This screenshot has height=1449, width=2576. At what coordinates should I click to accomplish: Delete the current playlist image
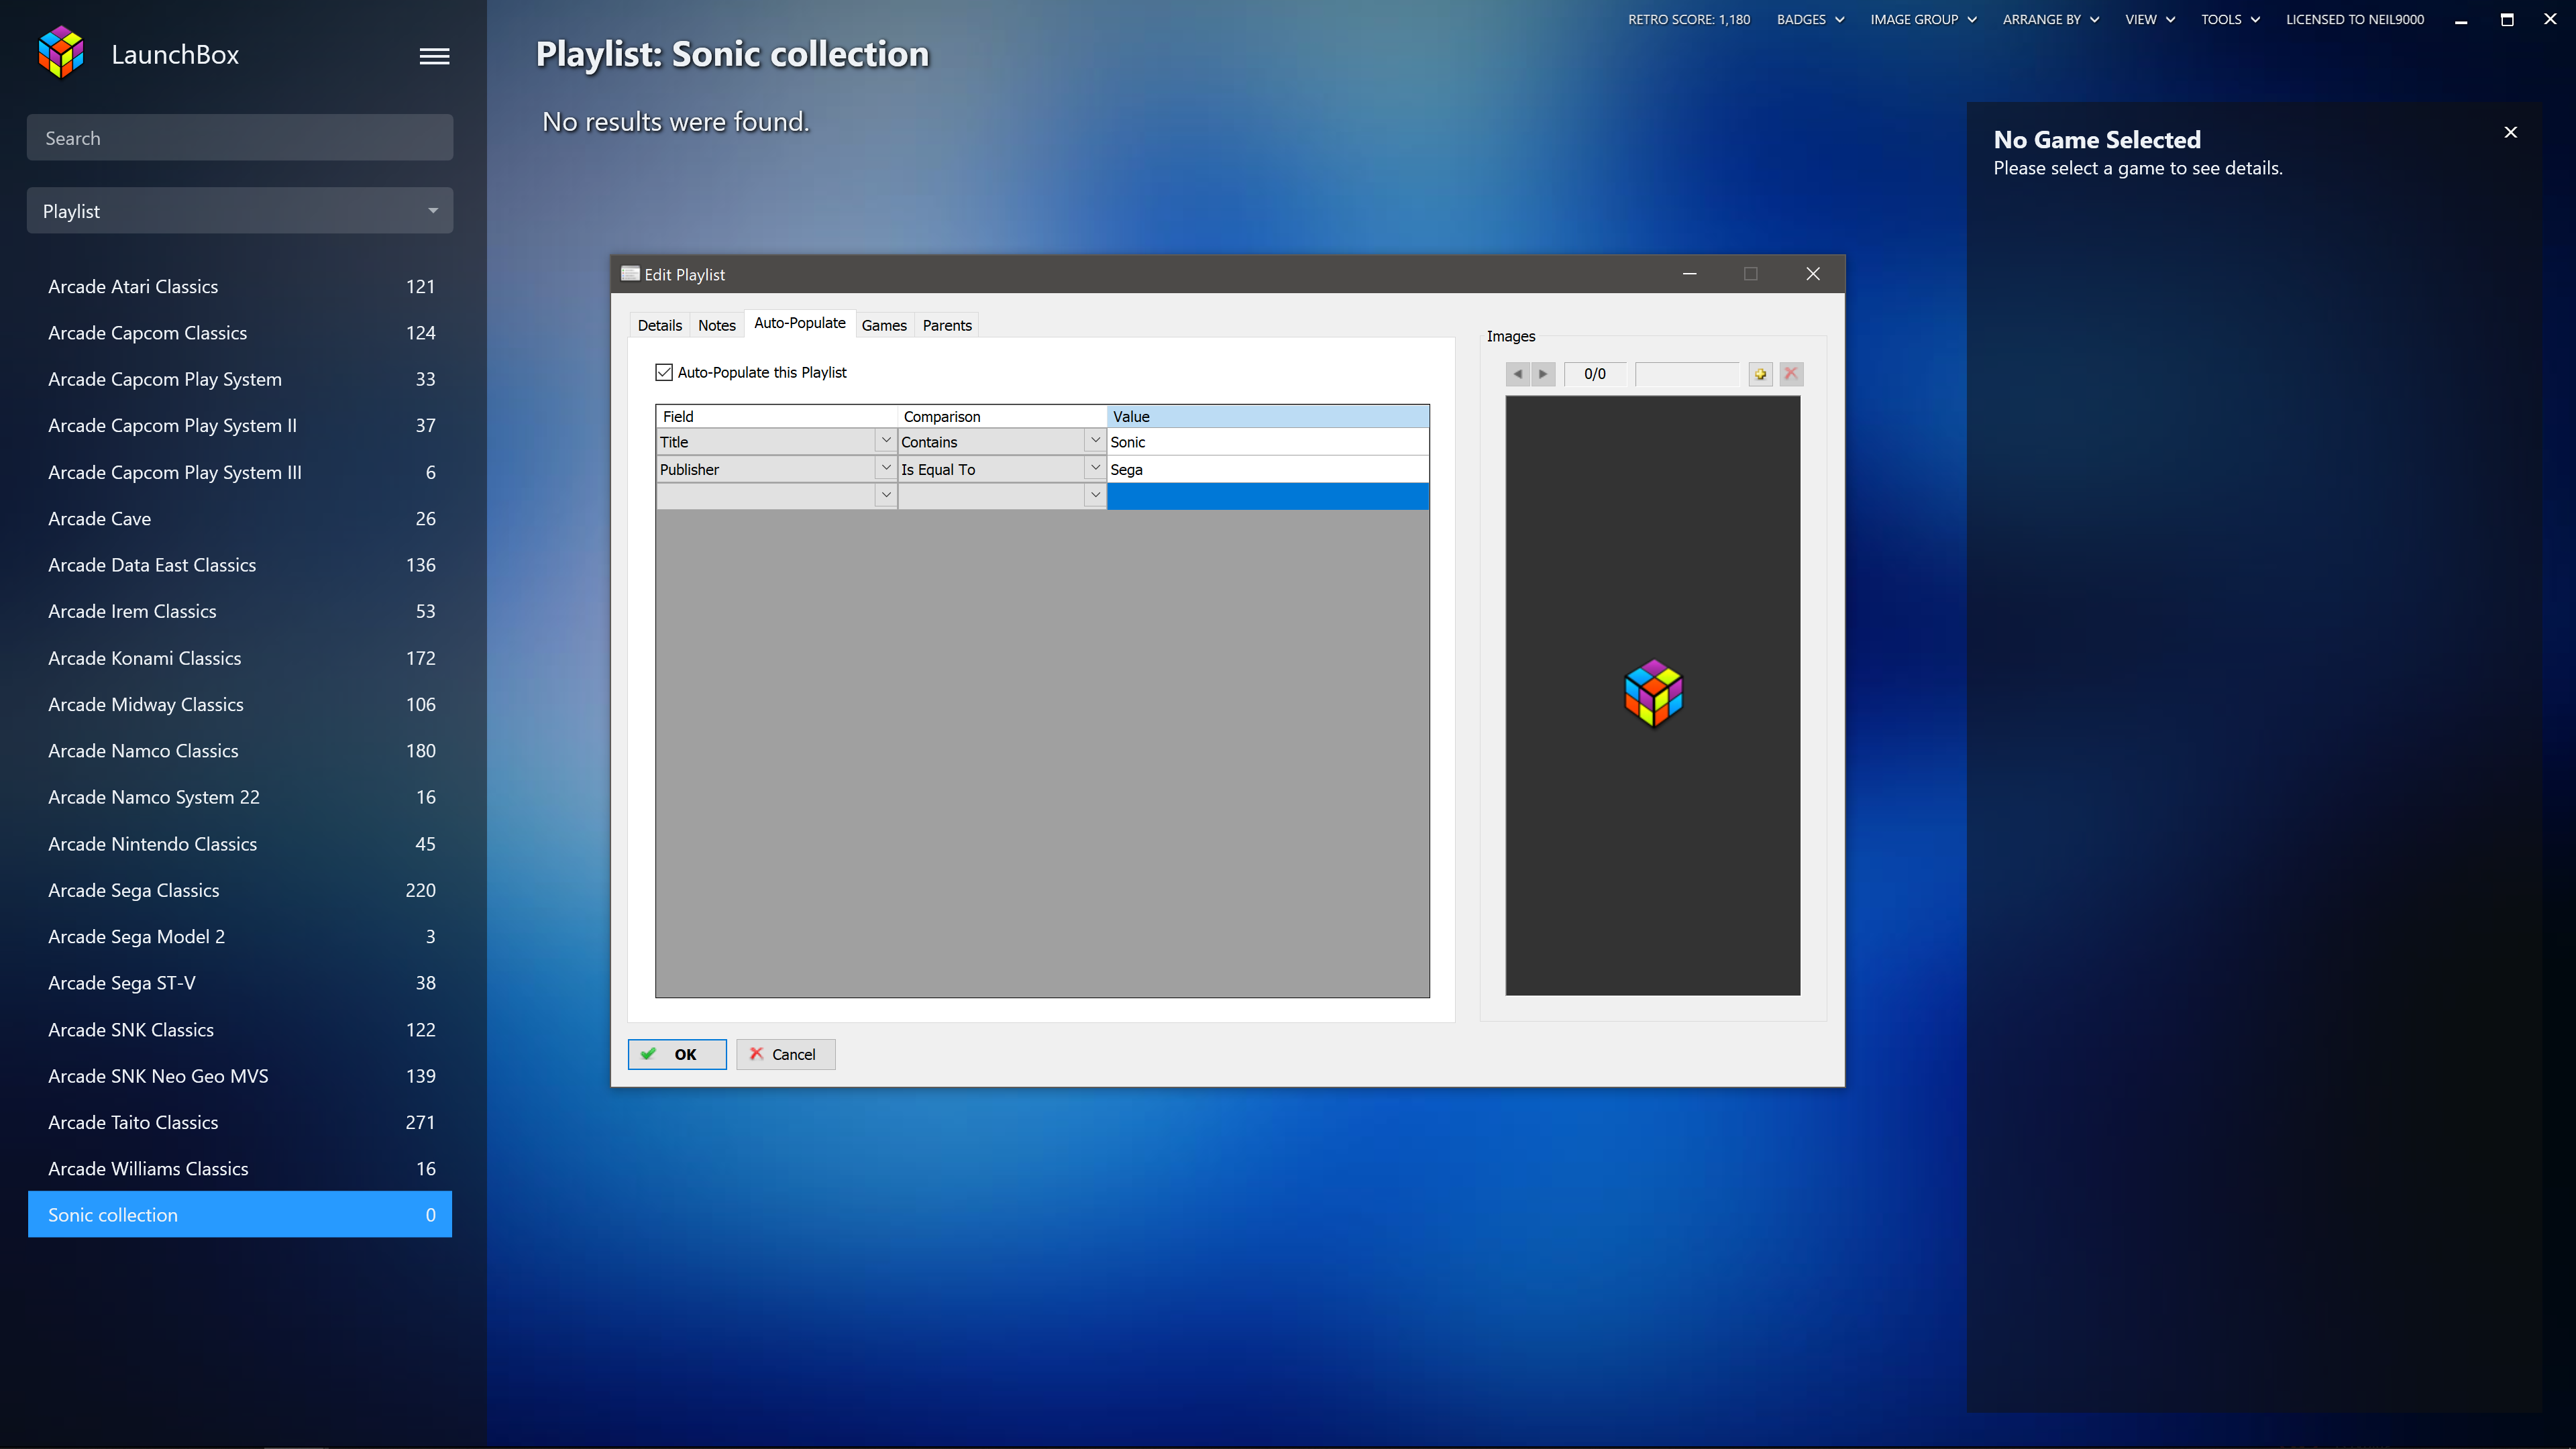[1791, 374]
